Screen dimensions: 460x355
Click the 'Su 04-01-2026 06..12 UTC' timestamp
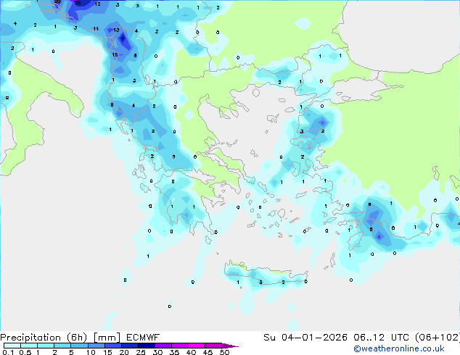(x=337, y=338)
